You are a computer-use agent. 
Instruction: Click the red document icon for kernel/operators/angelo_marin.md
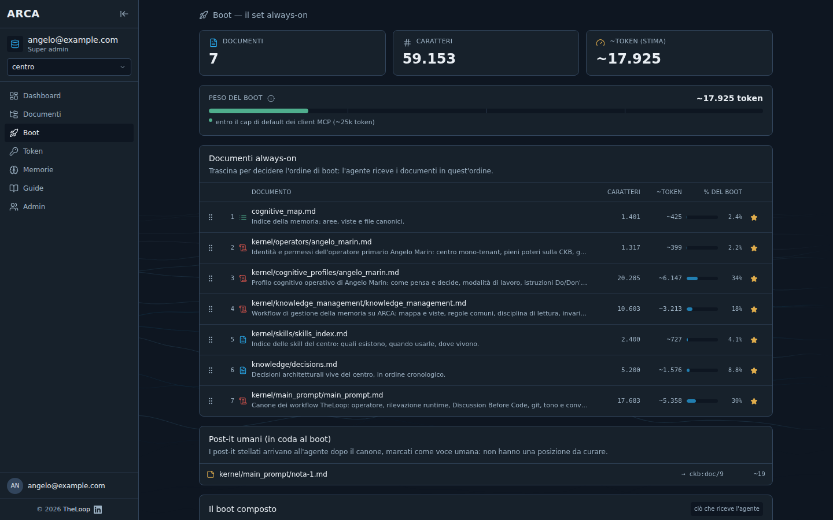pyautogui.click(x=243, y=248)
